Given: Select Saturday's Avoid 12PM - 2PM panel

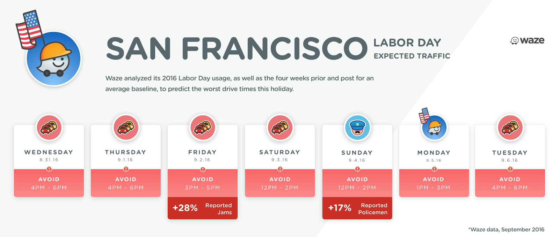Looking at the screenshot, I should click(280, 183).
